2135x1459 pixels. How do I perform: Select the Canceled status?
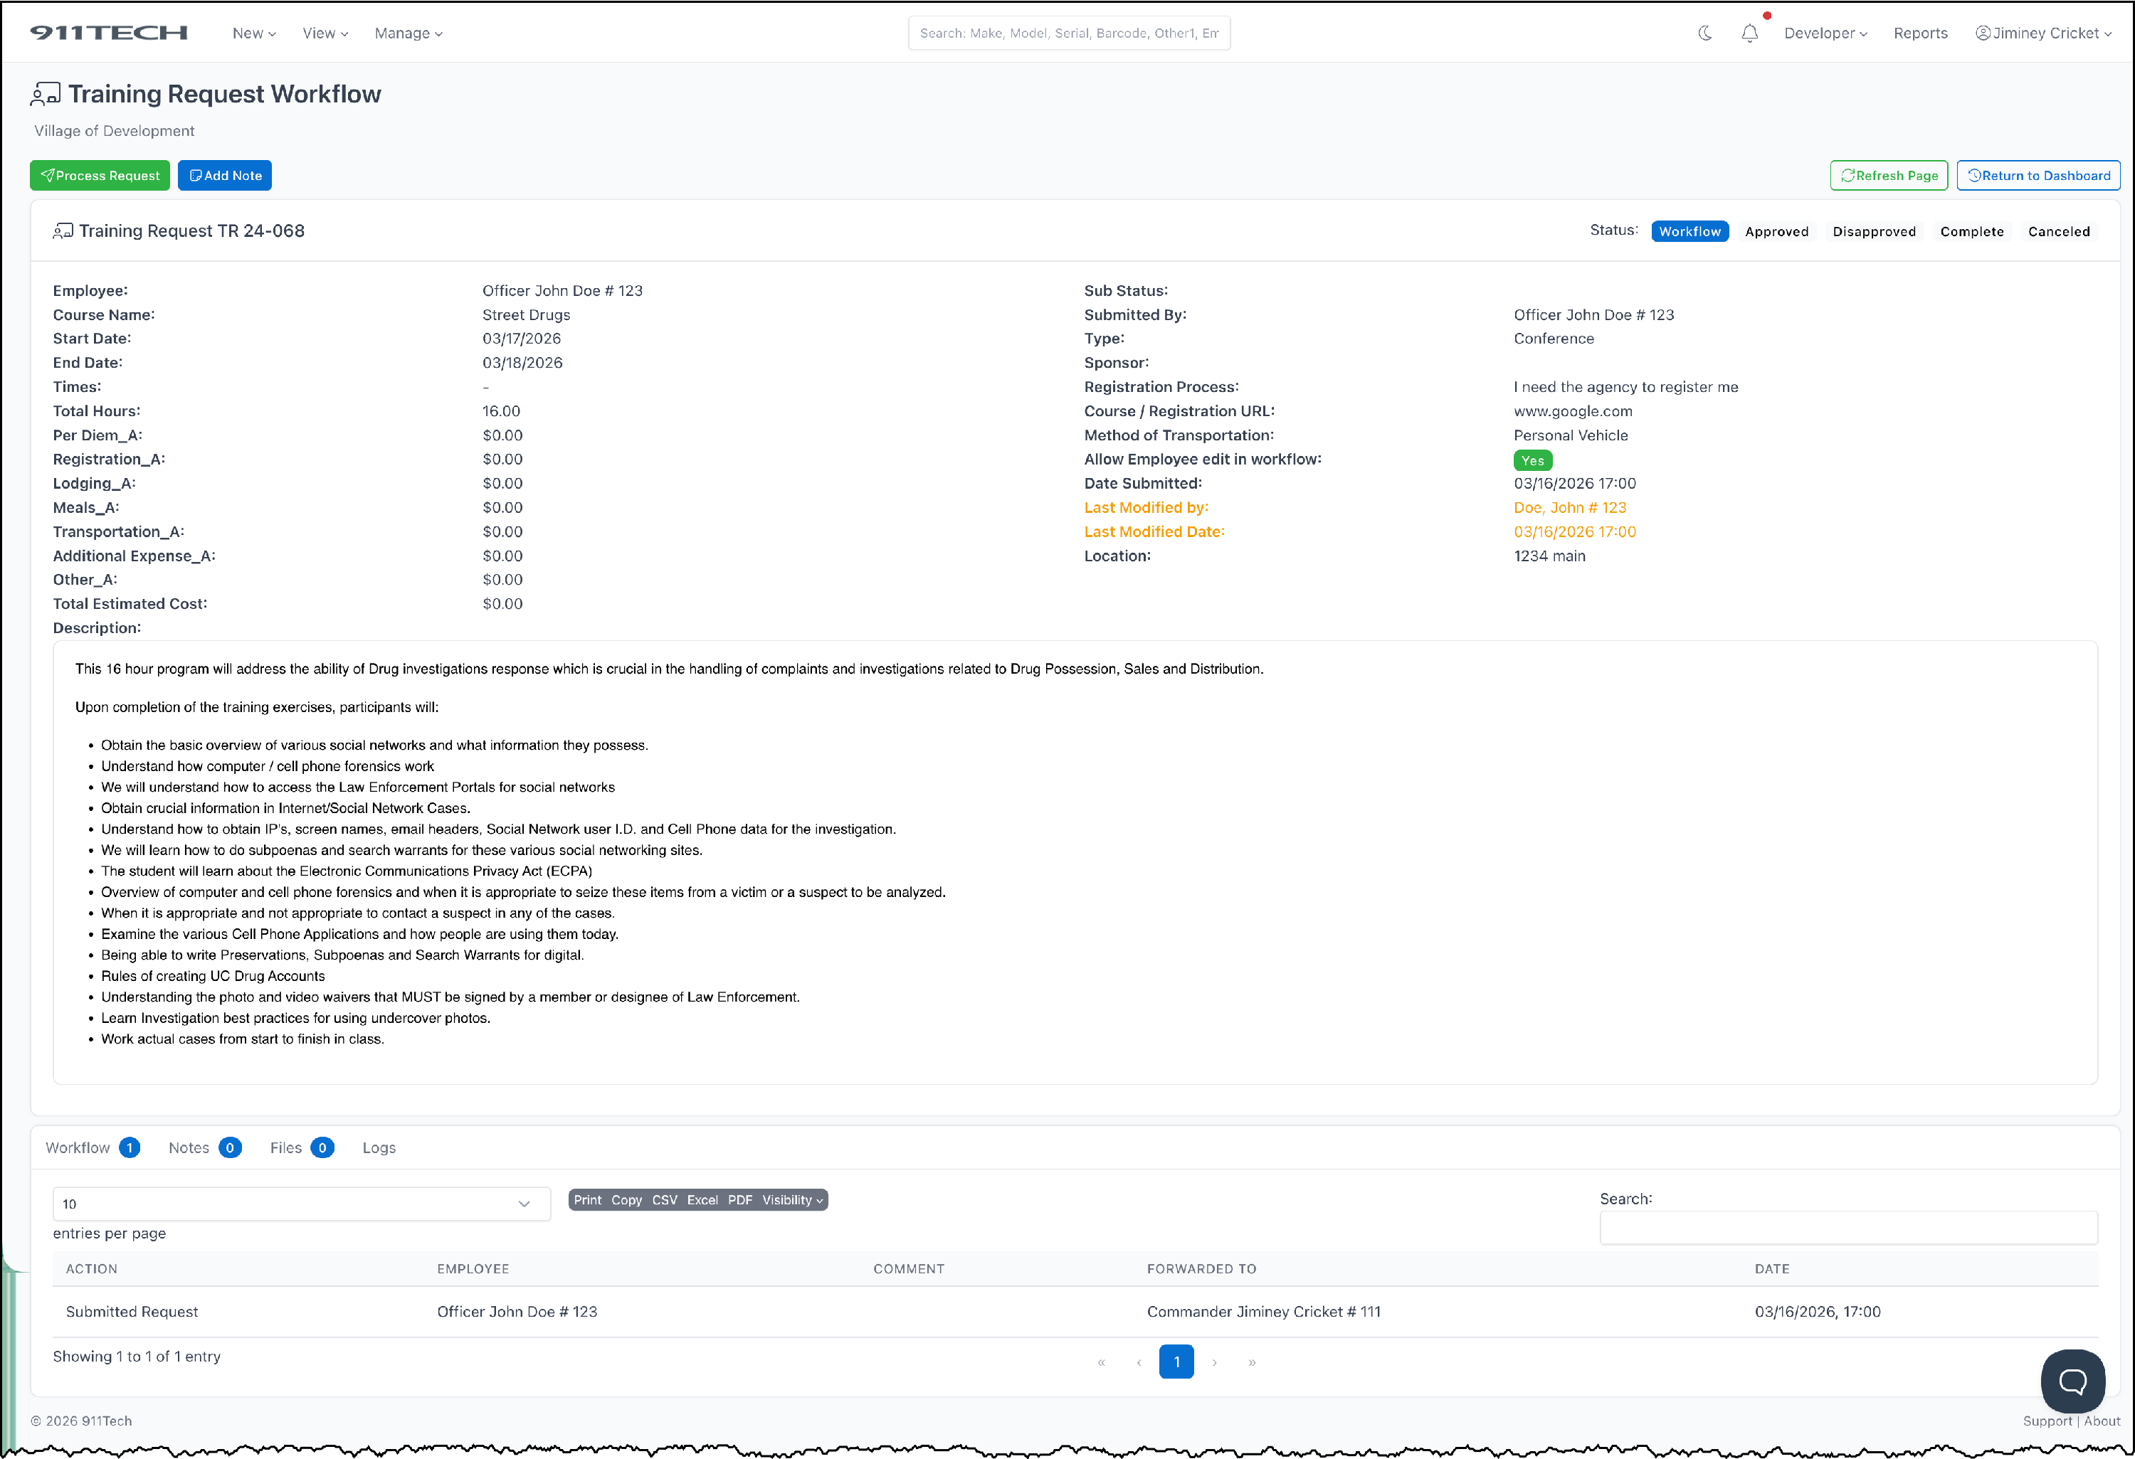point(2058,231)
